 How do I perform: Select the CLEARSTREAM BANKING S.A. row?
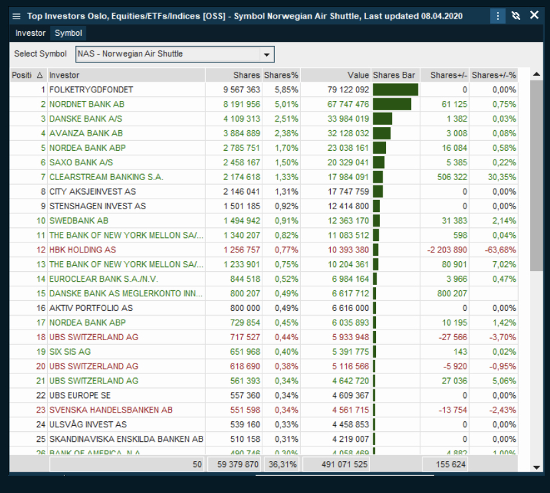(x=264, y=177)
